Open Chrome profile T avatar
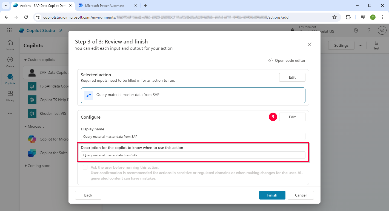 [x=373, y=17]
